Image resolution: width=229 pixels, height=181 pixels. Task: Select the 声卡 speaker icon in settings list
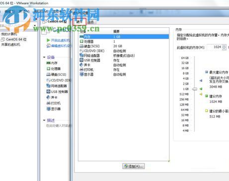[81, 65]
